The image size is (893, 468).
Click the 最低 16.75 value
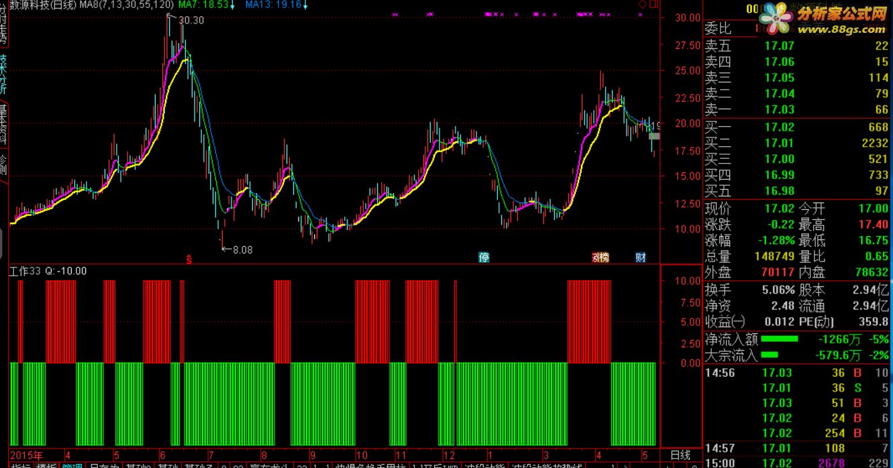(873, 241)
